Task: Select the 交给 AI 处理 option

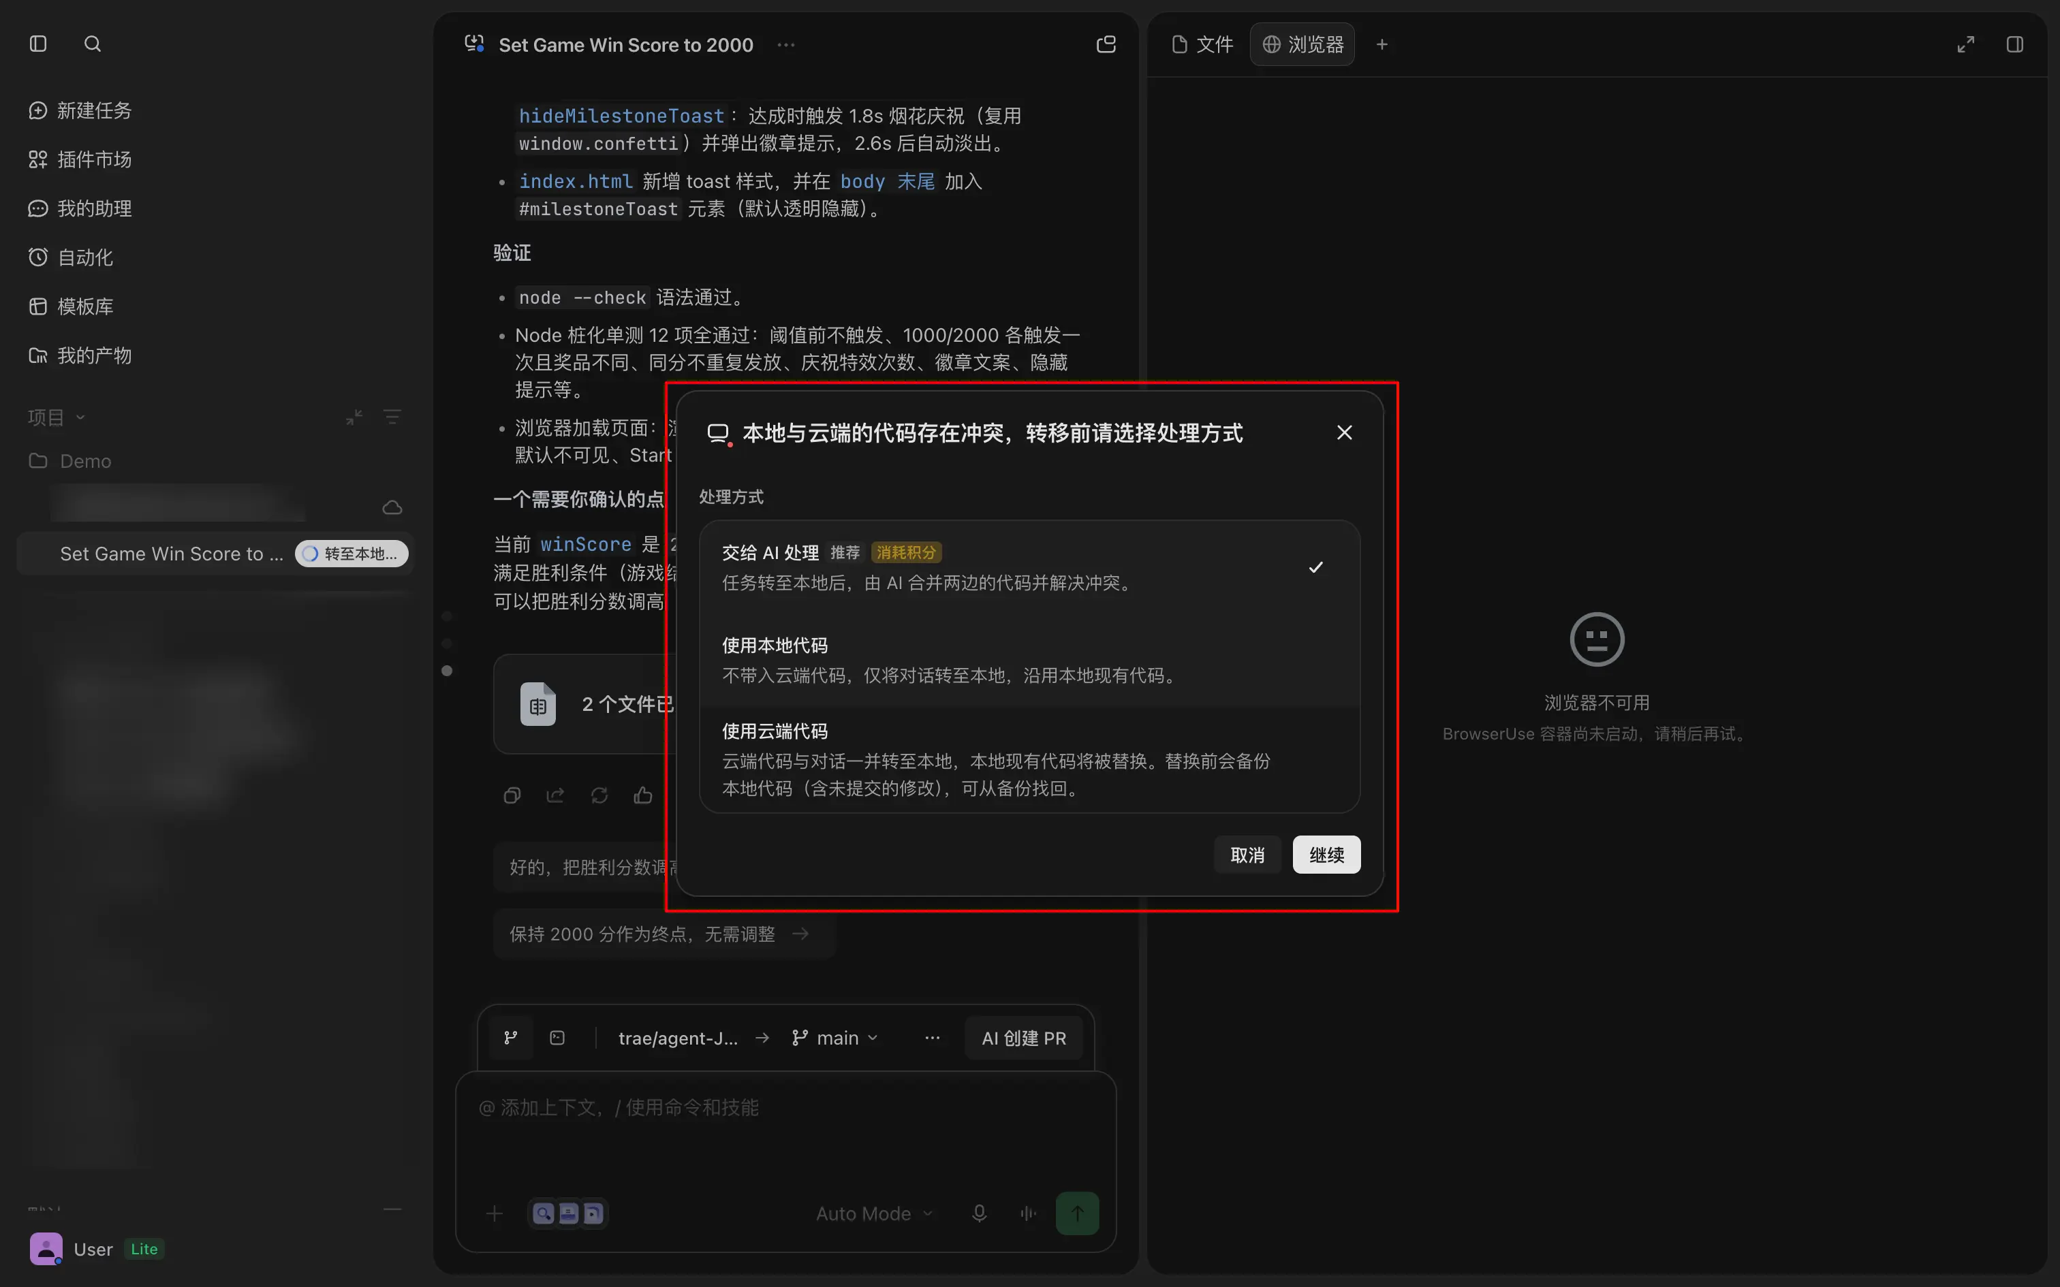Action: (x=1029, y=567)
